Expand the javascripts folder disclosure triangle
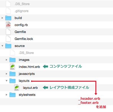113x112 pixels. coord(6,74)
